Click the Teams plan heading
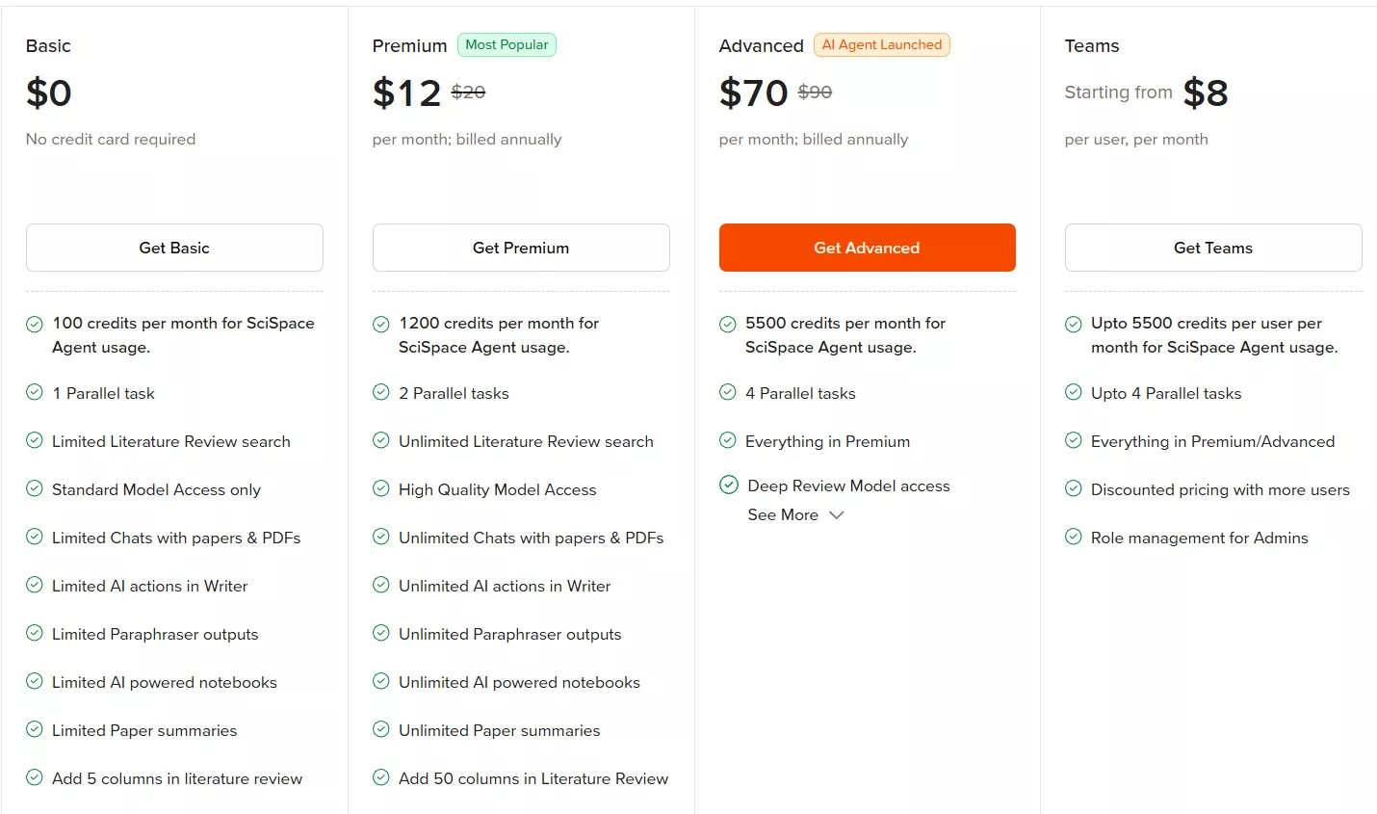Viewport: 1377px width, 814px height. coord(1091,45)
